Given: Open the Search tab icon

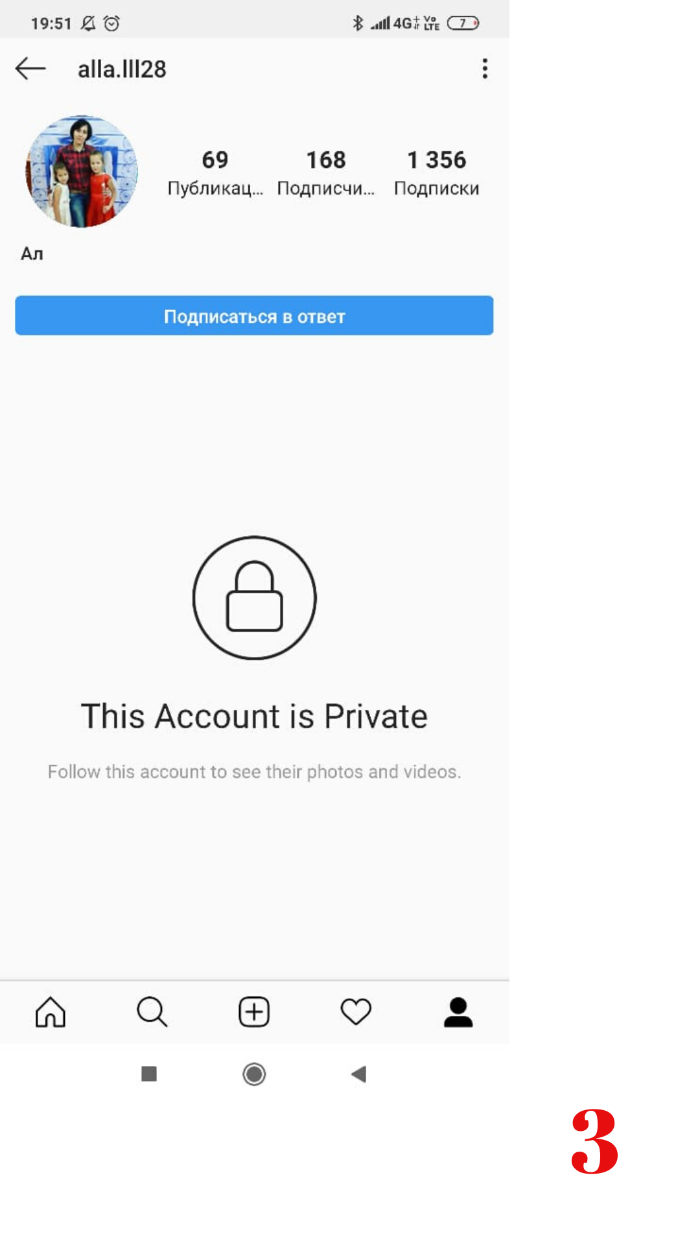Looking at the screenshot, I should pos(152,1012).
